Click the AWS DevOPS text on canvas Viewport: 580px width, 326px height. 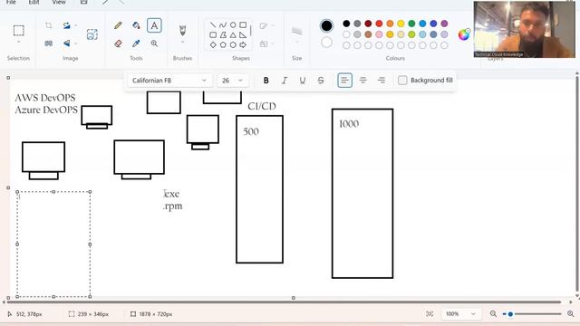pos(45,98)
